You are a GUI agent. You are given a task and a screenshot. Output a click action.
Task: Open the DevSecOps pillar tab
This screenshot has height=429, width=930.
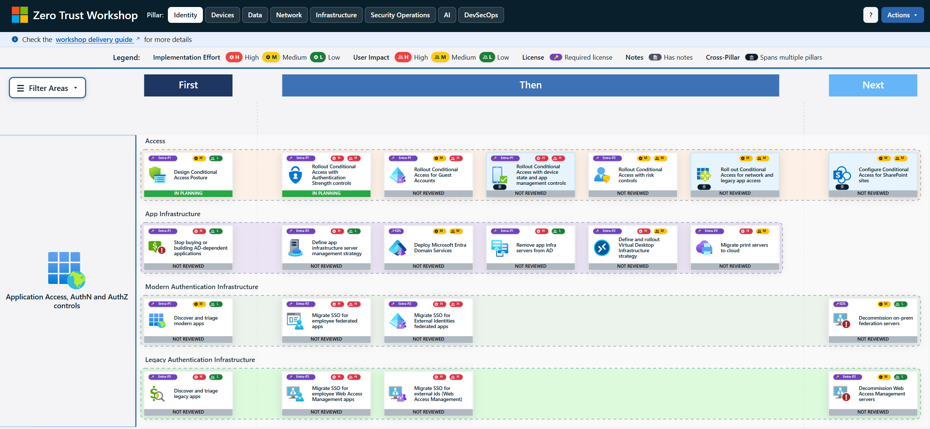(x=481, y=15)
